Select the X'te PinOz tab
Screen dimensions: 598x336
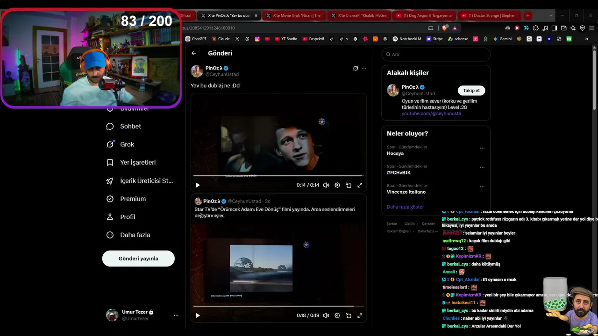coord(229,15)
